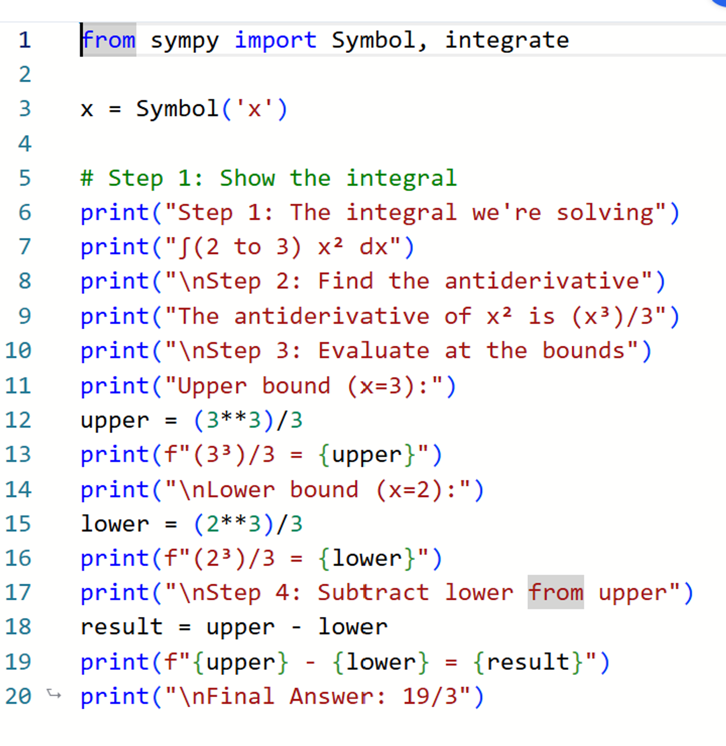Screen dimensions: 726x746
Task: Click line number 15 in the gutter
Action: 18,524
